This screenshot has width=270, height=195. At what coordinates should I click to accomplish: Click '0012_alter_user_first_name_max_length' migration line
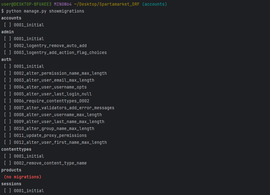pos(60,142)
